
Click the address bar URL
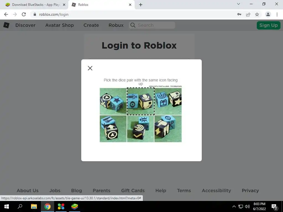tap(54, 14)
